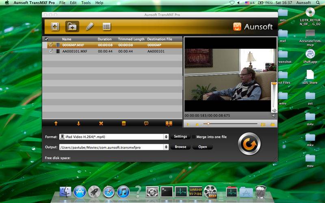Viewport: 325px width, 203px height.
Task: Start conversion with the round orange arrow button
Action: [249, 144]
